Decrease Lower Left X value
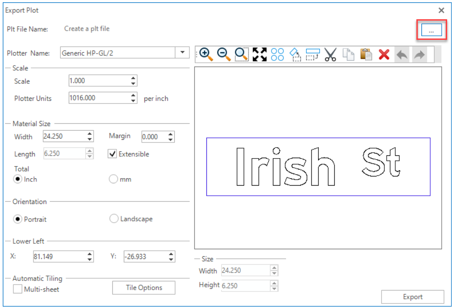Viewport: 454px width, 308px height. coord(90,259)
